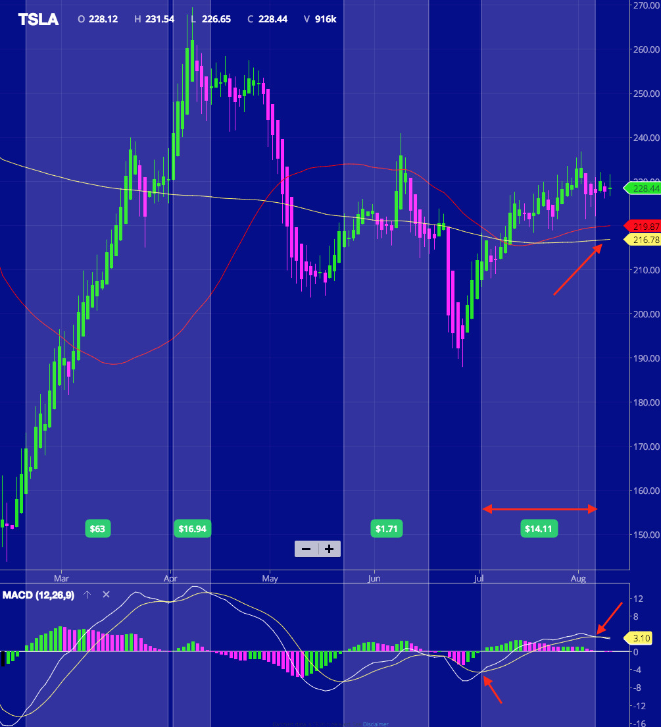Click the TSLA ticker symbol

pyautogui.click(x=38, y=19)
